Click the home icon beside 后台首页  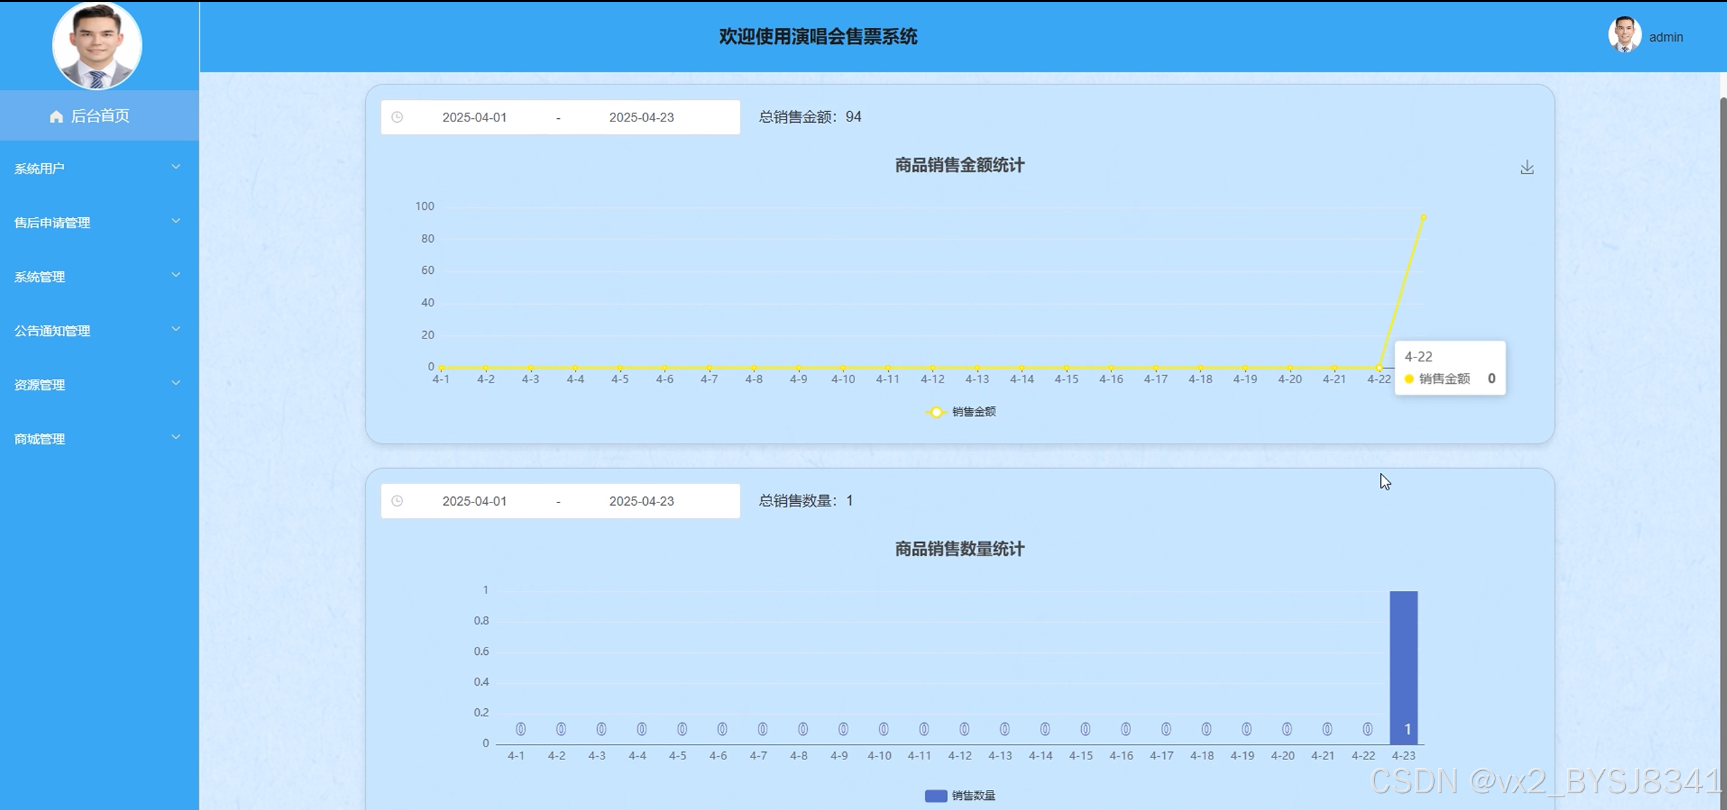pyautogui.click(x=57, y=117)
